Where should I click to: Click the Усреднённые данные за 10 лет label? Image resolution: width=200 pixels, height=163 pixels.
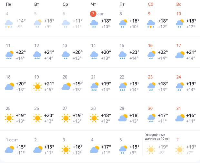157,137
